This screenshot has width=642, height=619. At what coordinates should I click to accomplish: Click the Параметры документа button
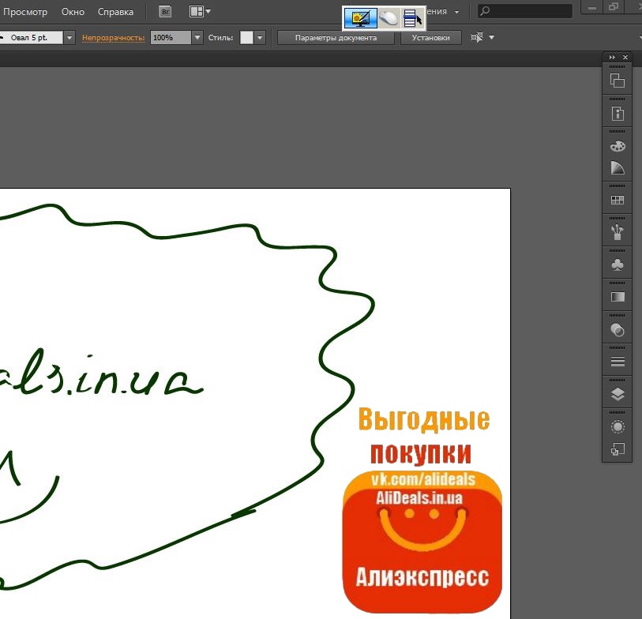tap(336, 38)
